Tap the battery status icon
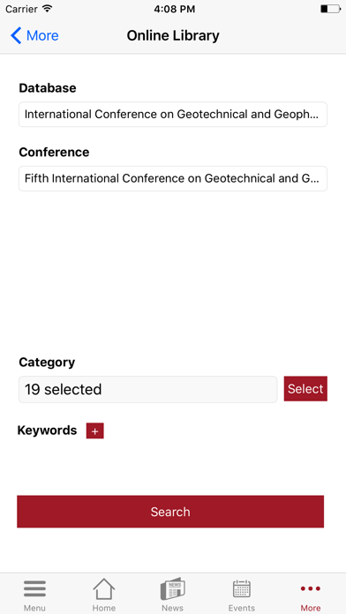The image size is (346, 614). [x=330, y=9]
